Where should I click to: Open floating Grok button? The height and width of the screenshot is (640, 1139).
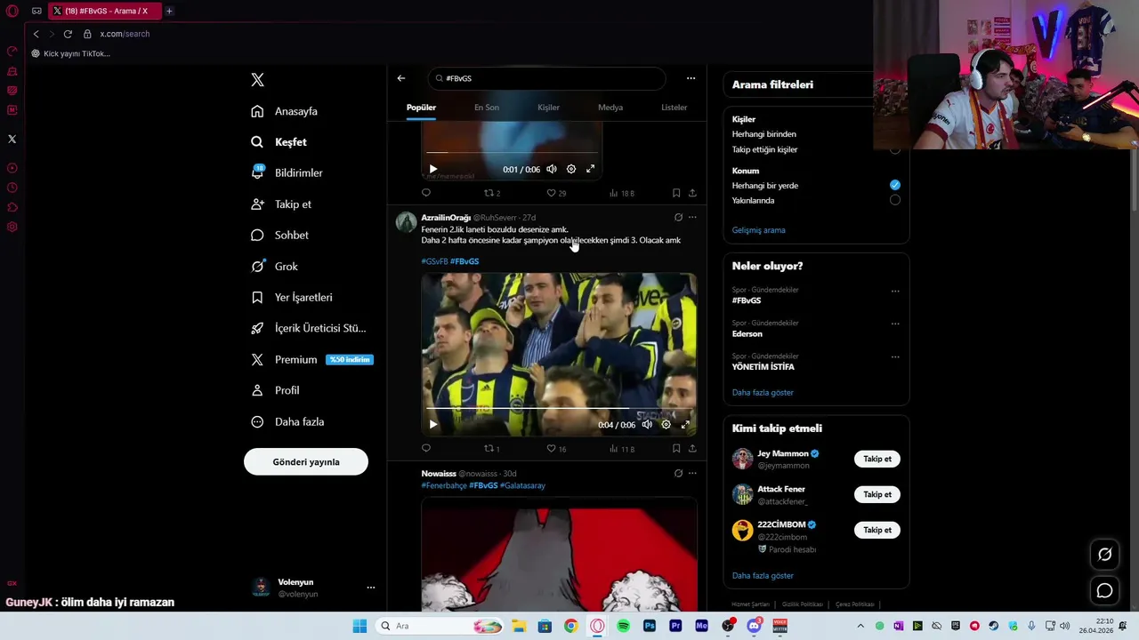1104,555
